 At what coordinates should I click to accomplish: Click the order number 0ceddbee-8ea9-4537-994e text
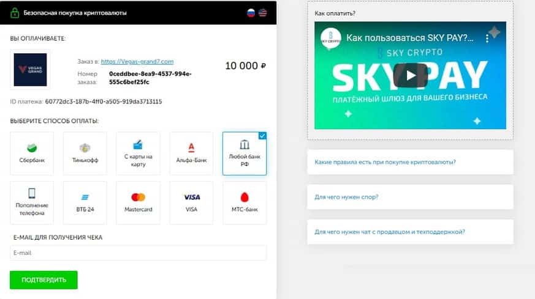150,78
